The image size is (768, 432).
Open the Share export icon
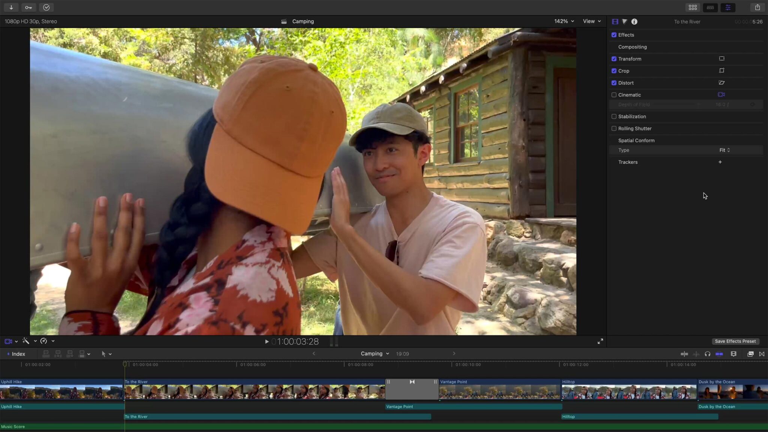coord(757,7)
